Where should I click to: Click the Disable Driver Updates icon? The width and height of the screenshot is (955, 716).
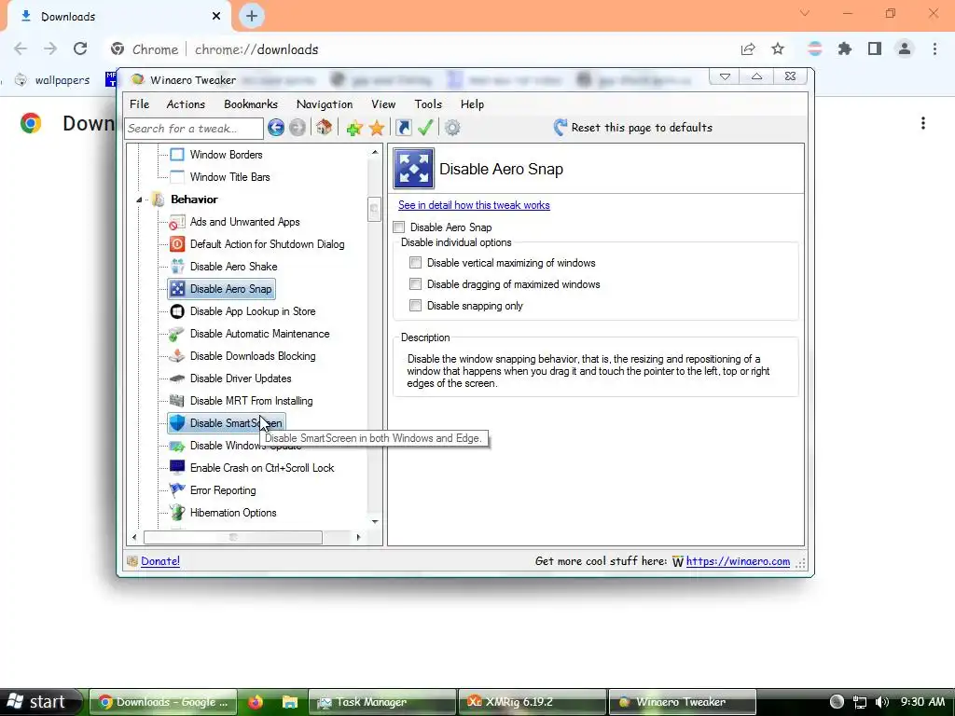pyautogui.click(x=176, y=379)
